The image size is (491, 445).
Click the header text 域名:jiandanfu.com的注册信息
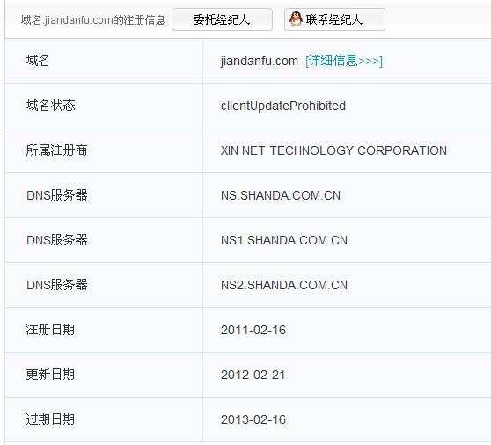(x=93, y=20)
